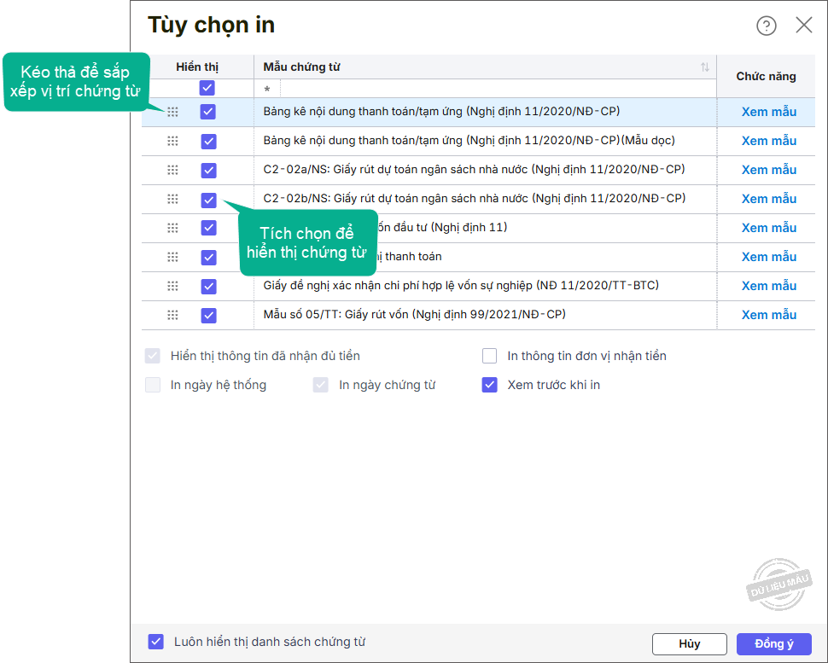Click Hiển thị thông tin đã nhận đủ tiền checkbox
The width and height of the screenshot is (828, 663).
(153, 356)
